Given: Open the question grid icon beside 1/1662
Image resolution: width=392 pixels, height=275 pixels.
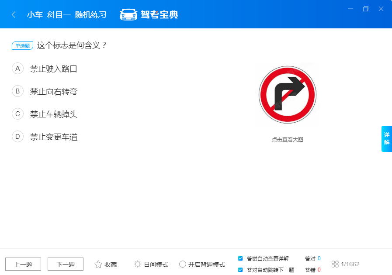Looking at the screenshot, I should click(x=336, y=264).
